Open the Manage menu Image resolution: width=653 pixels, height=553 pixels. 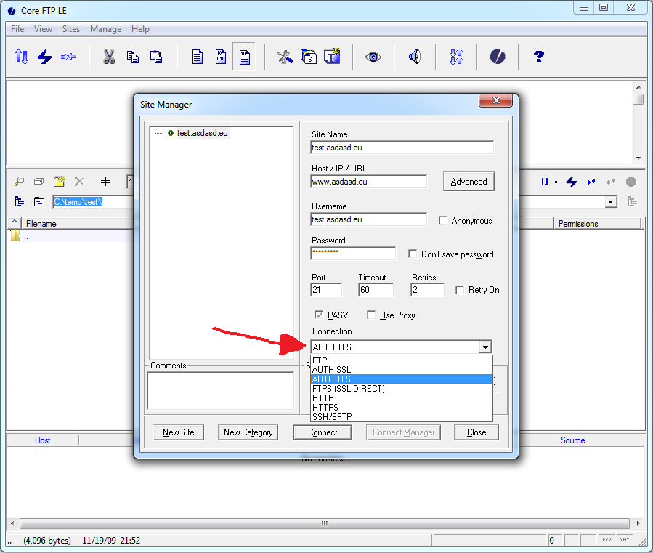(x=106, y=29)
